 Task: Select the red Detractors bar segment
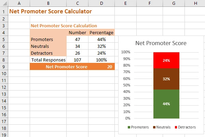click(x=166, y=60)
